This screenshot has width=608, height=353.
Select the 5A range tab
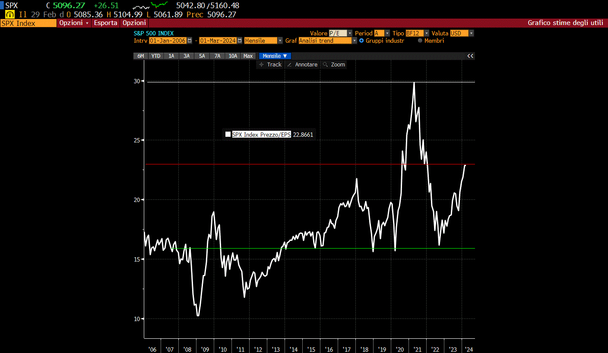pyautogui.click(x=202, y=56)
